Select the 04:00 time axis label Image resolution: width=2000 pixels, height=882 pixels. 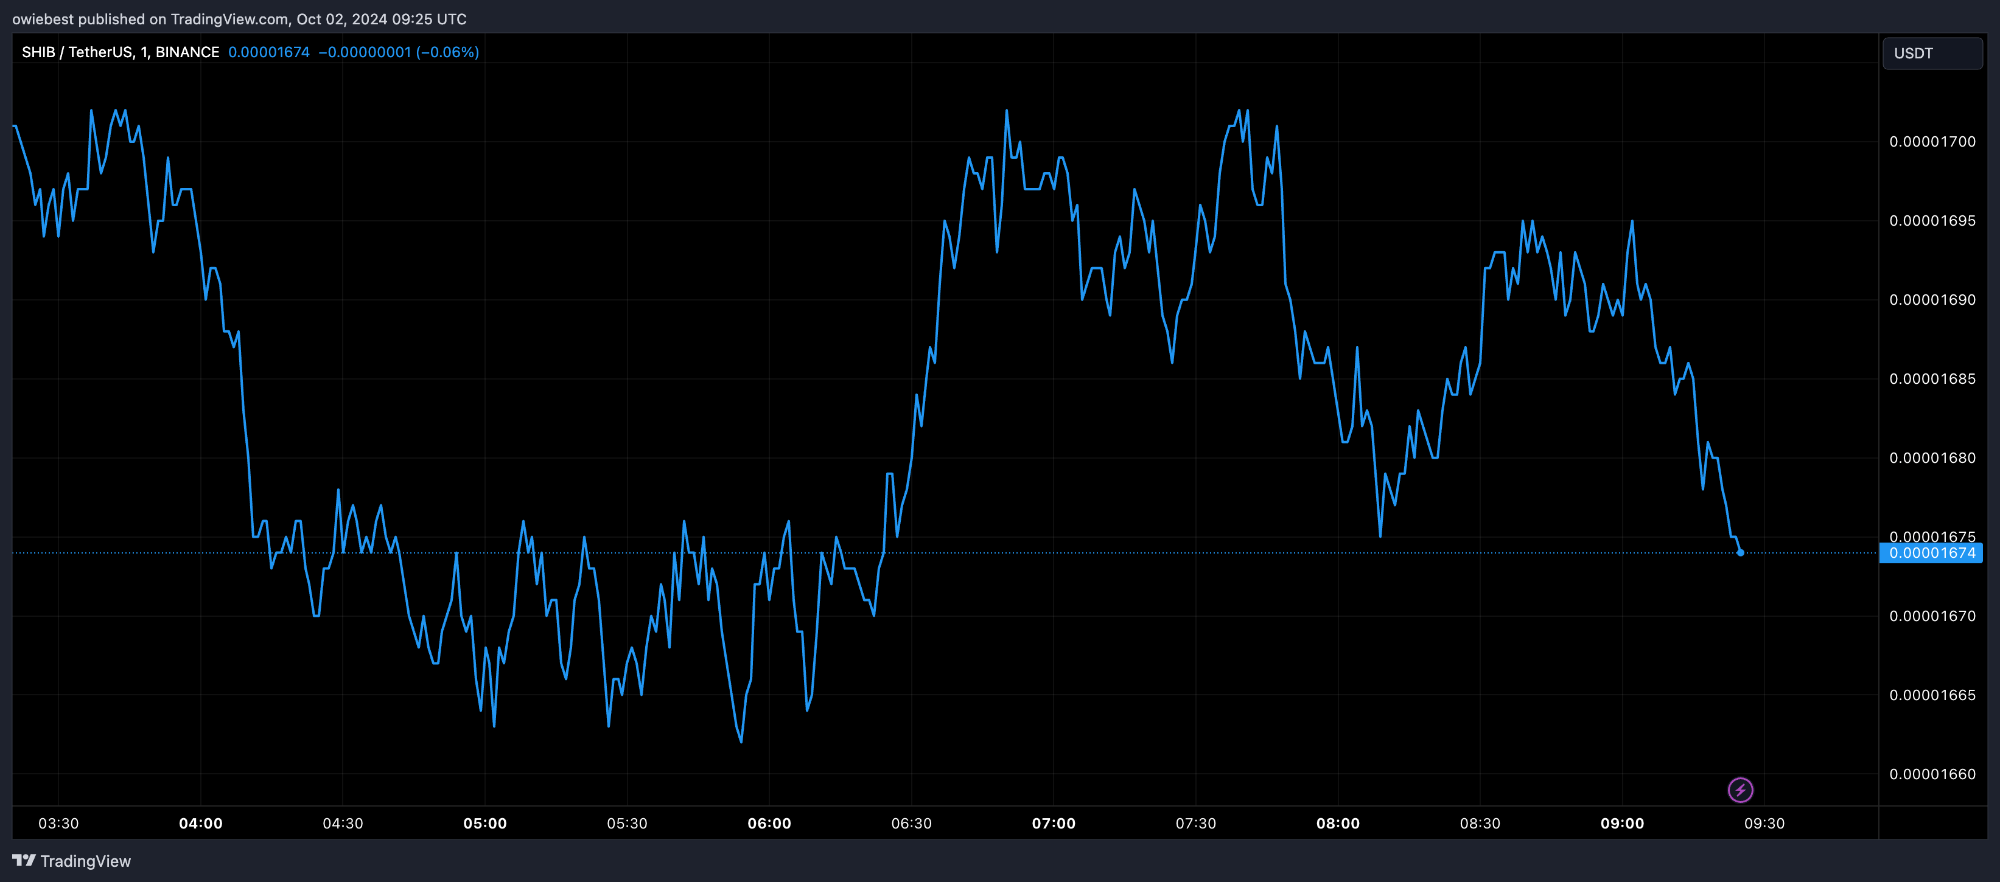(200, 823)
